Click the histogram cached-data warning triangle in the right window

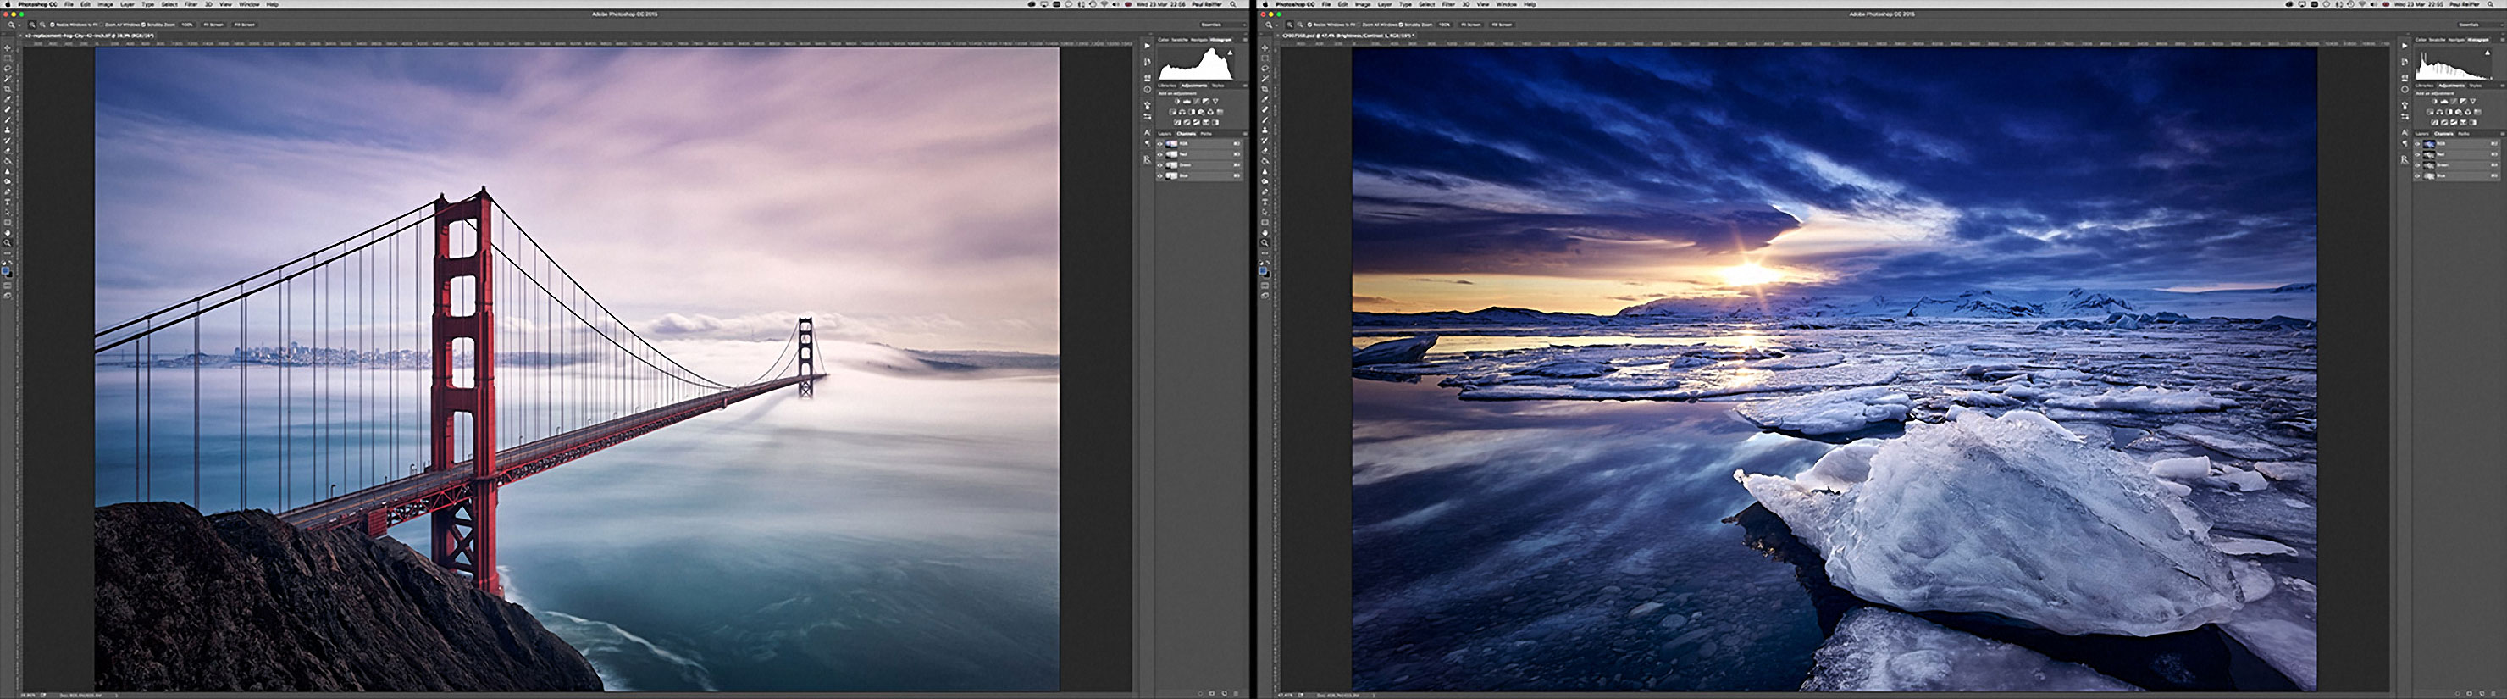coord(2487,53)
